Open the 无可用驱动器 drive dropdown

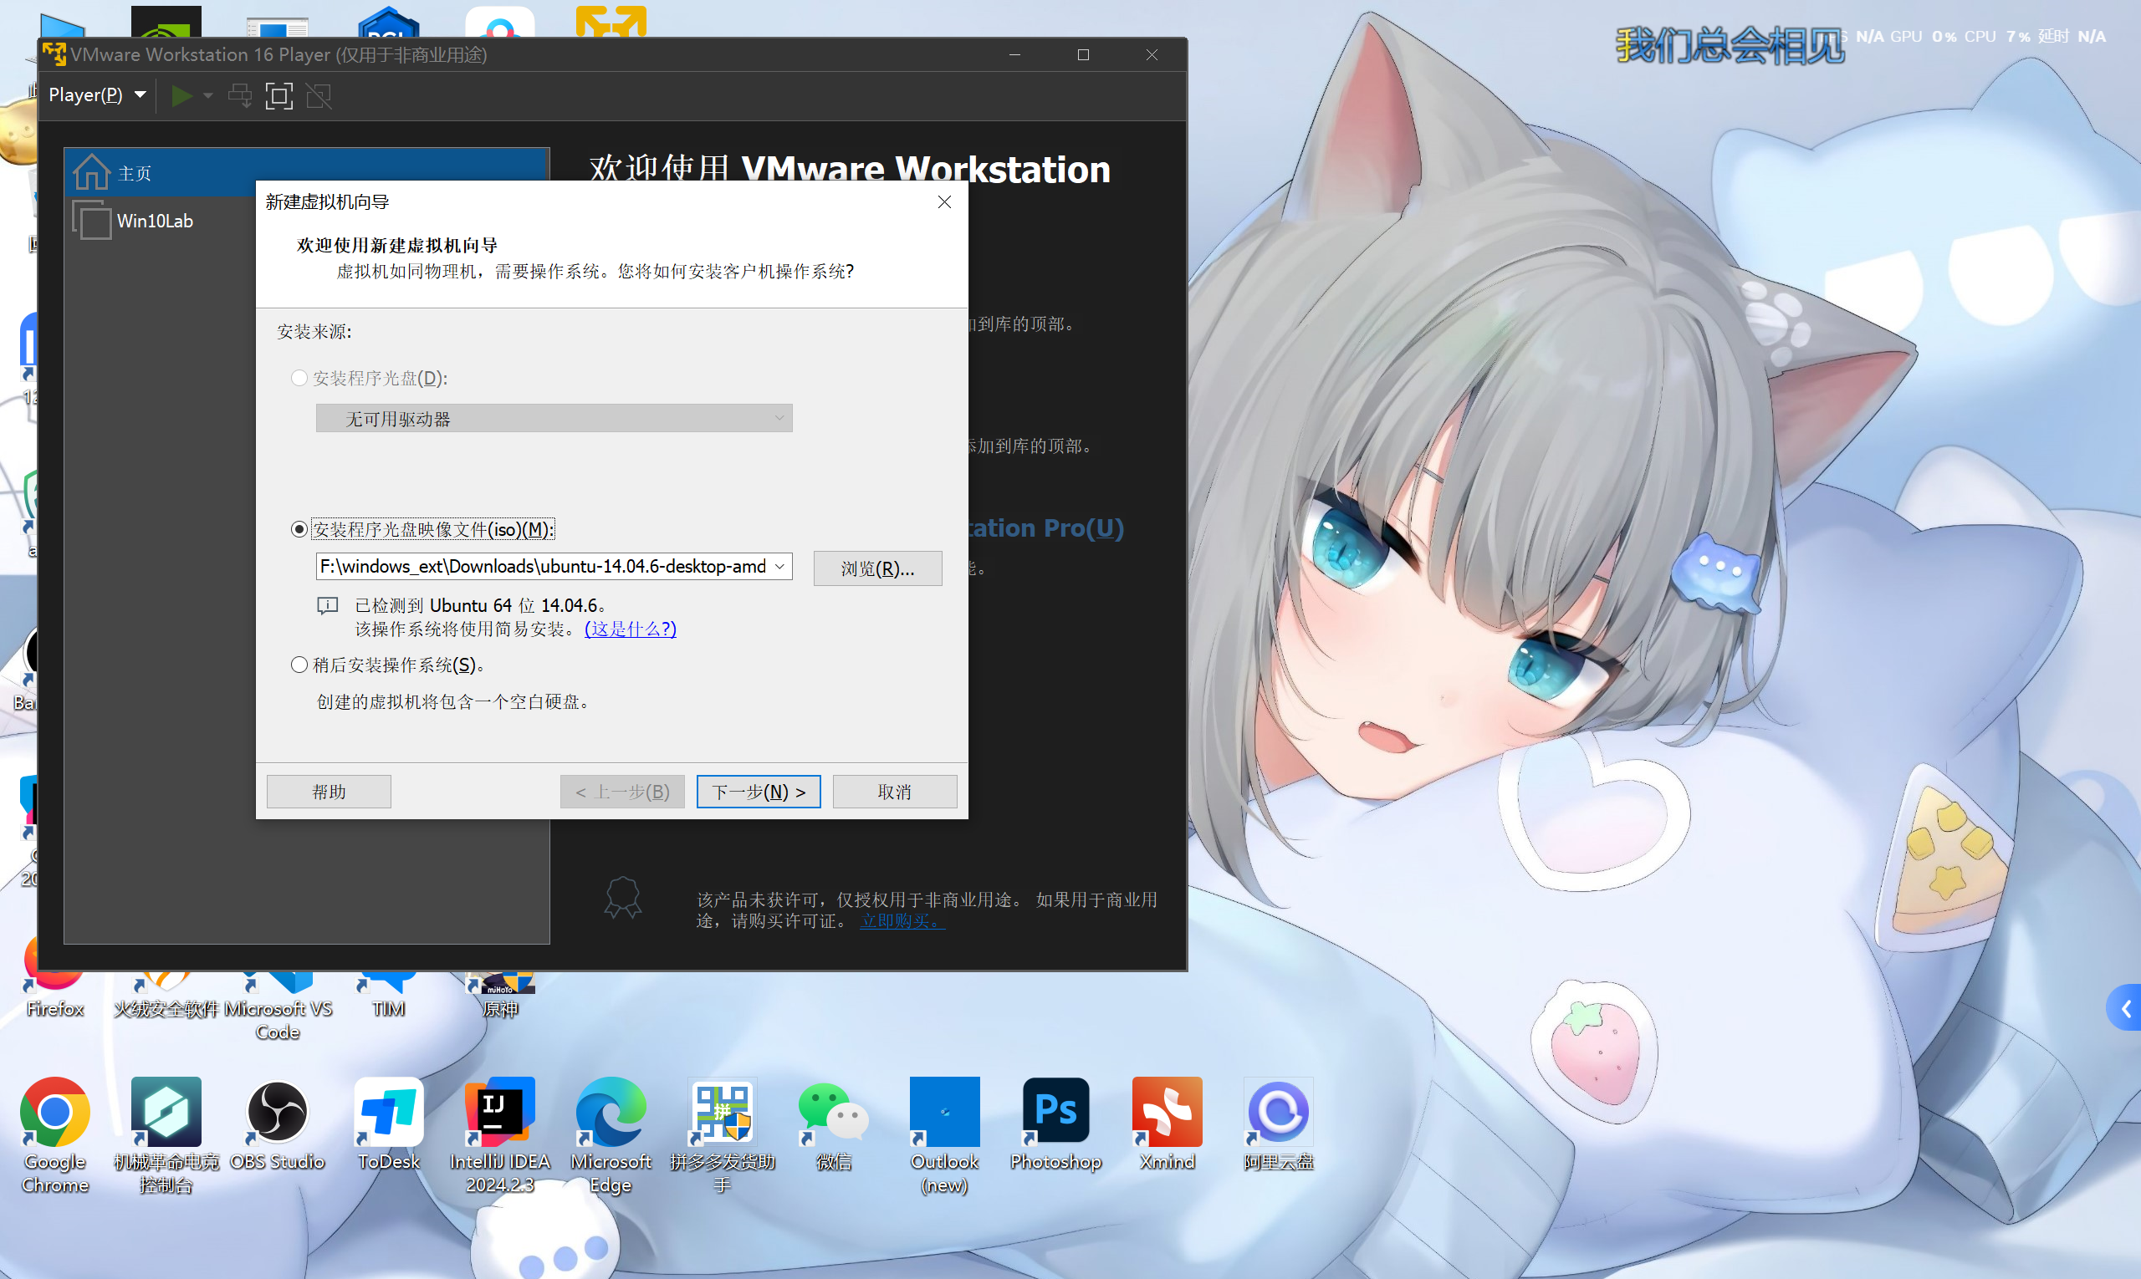(554, 419)
